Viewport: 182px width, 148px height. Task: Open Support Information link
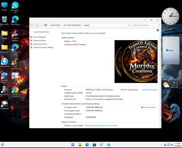(150, 90)
